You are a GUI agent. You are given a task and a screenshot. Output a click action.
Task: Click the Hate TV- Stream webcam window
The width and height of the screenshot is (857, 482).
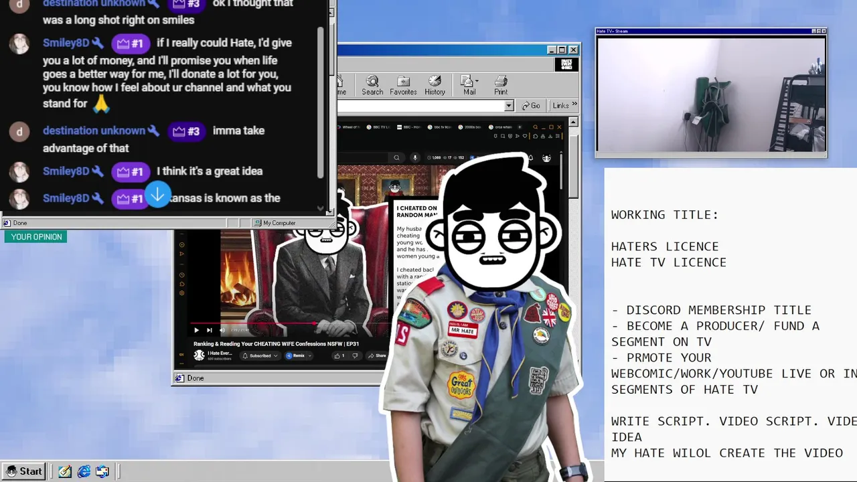711,94
